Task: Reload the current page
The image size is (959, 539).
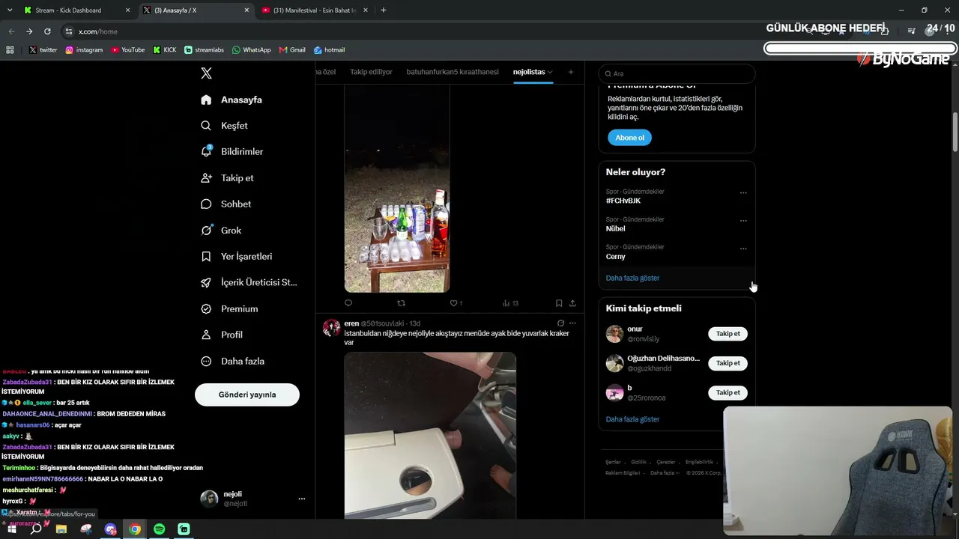Action: (47, 31)
